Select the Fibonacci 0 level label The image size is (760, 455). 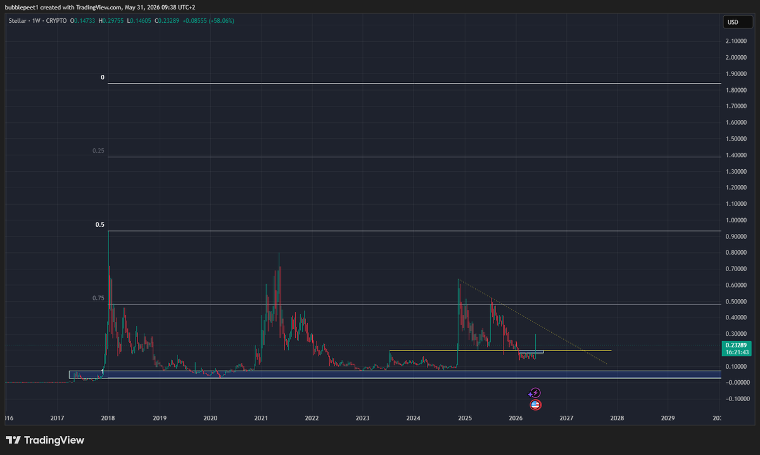click(x=103, y=78)
